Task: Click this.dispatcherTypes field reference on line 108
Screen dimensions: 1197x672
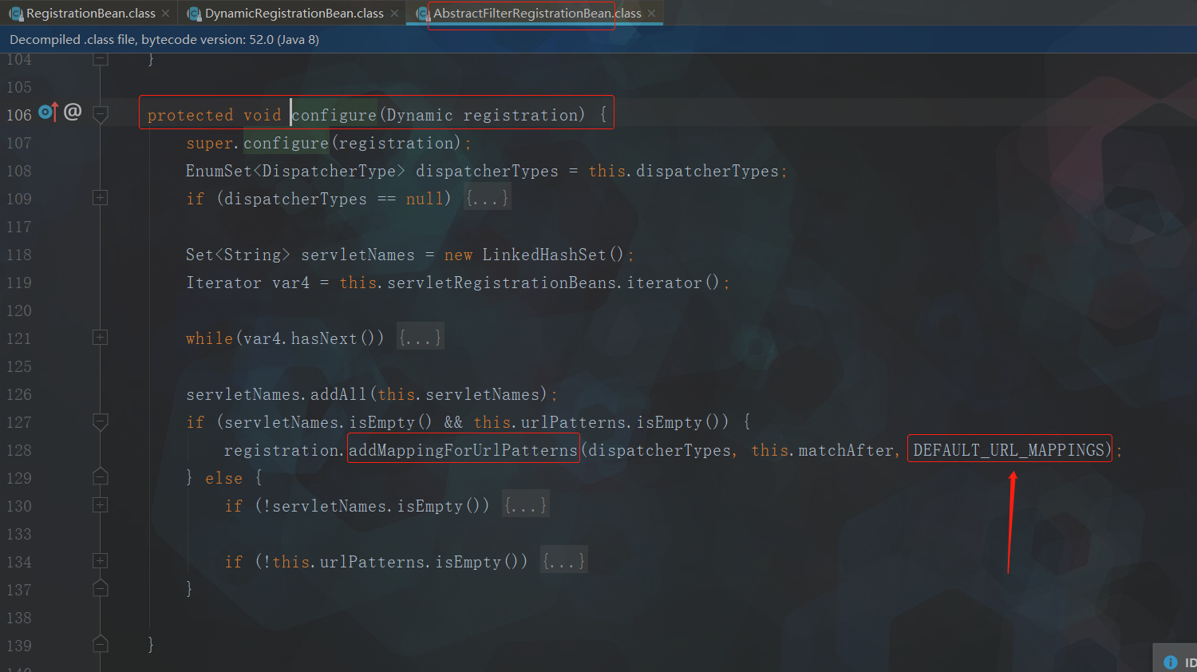Action: click(684, 171)
